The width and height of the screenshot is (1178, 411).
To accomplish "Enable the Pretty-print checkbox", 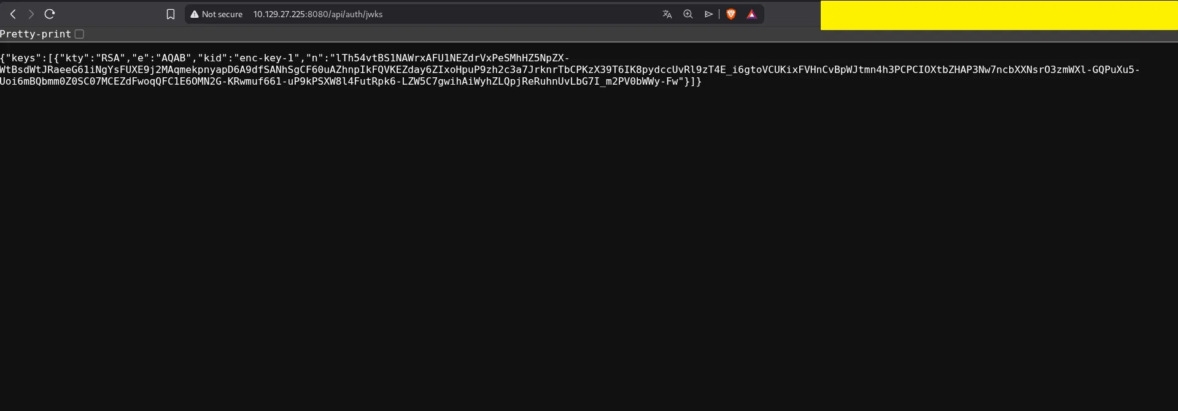I will 79,34.
